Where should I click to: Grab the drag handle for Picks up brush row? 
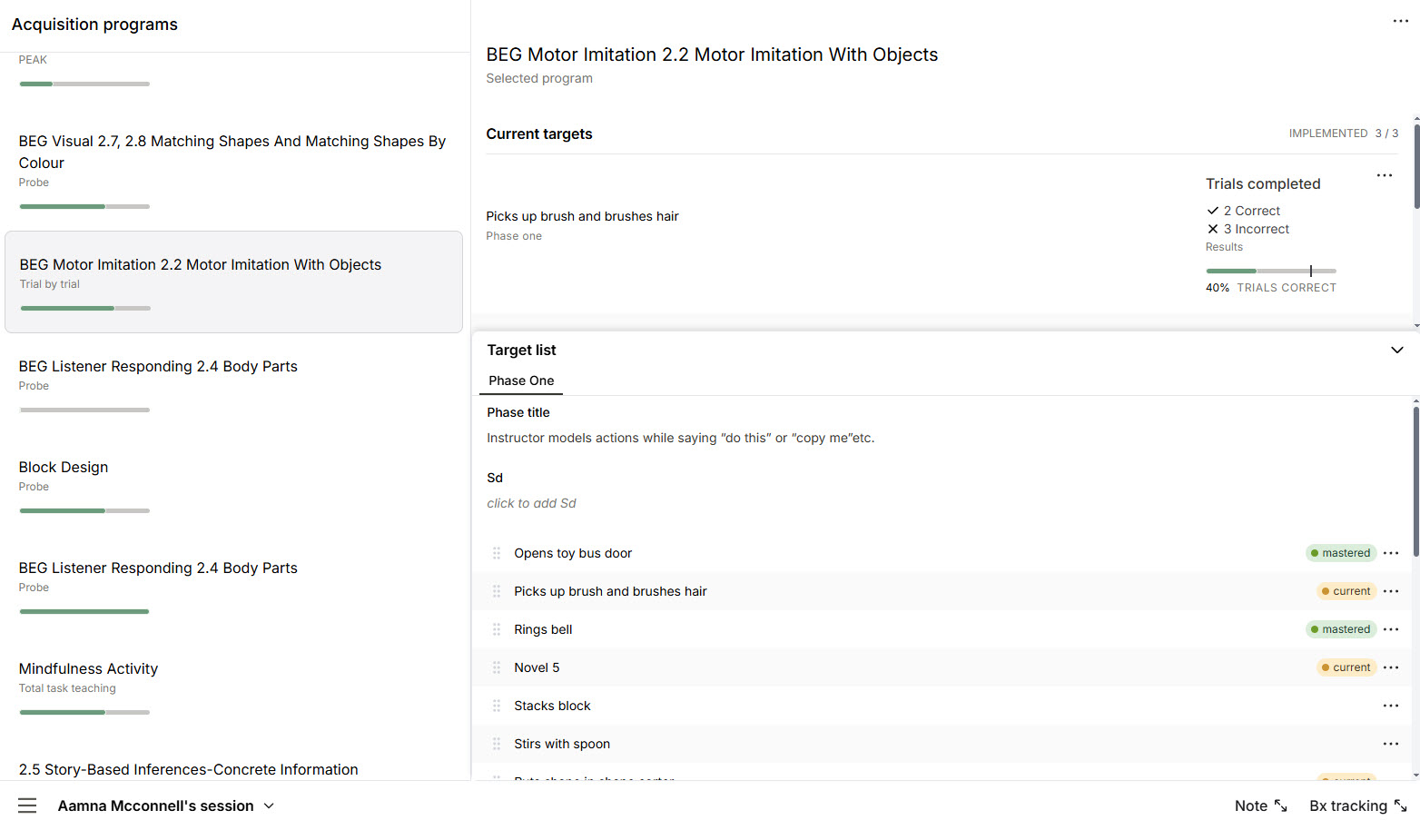click(x=497, y=591)
